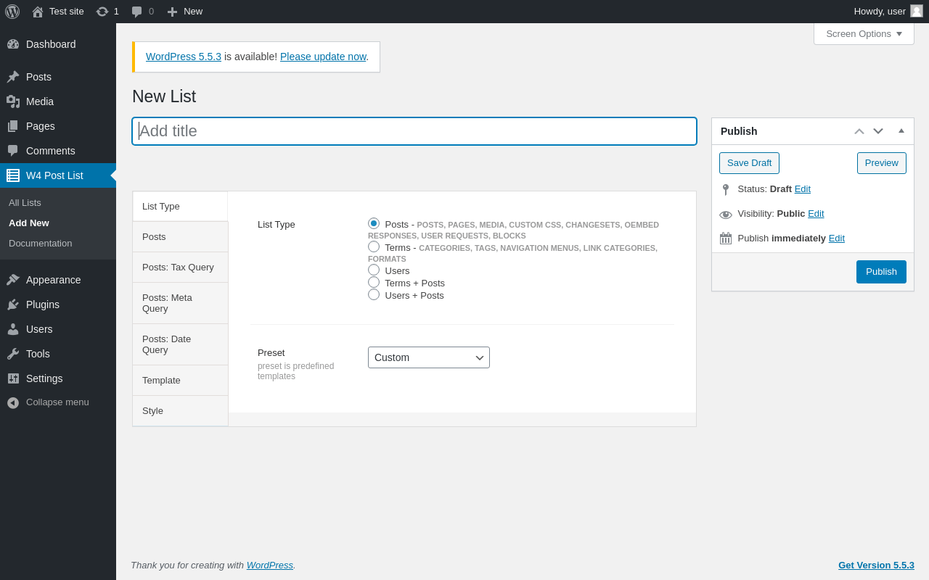The width and height of the screenshot is (929, 580).
Task: Edit the Public visibility link
Action: [x=816, y=214]
